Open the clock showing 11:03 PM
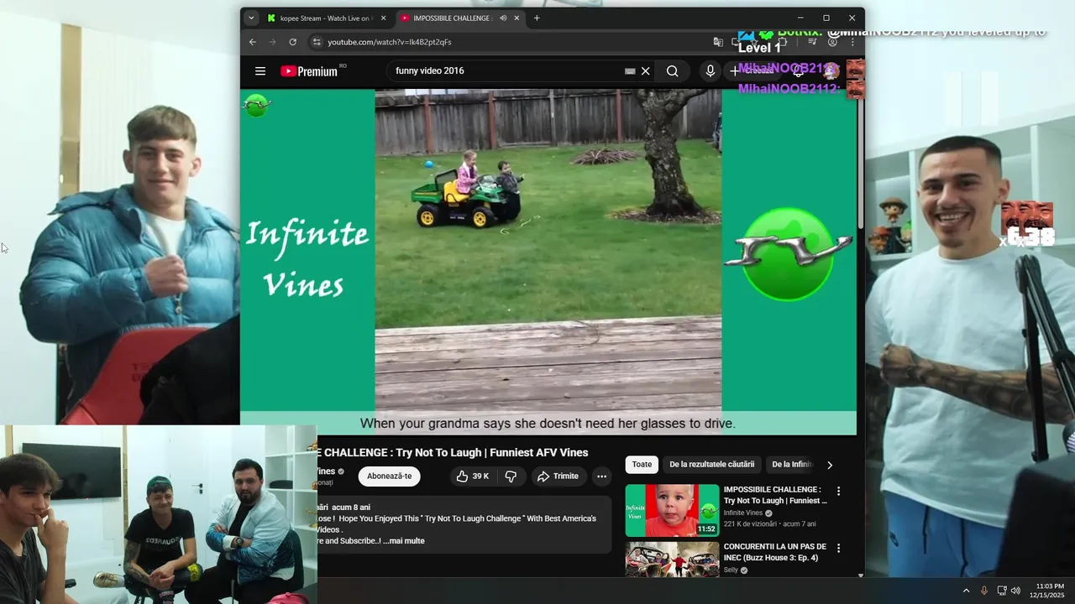 point(1046,591)
